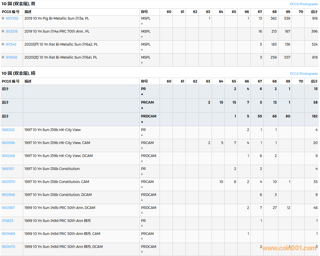Click the 539 count in Pig row
320x256 pixels.
pyautogui.click(x=287, y=18)
